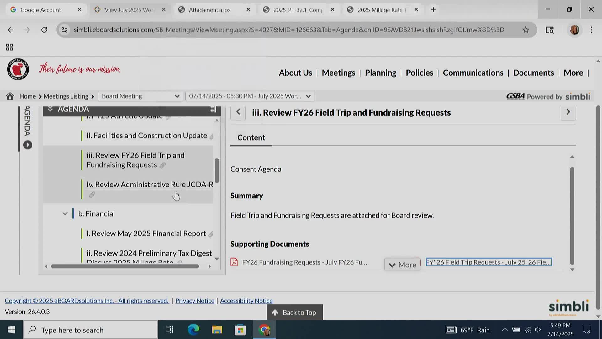Open the 07/14/2025 meeting date dropdown
This screenshot has height=339, width=602.
tap(250, 96)
